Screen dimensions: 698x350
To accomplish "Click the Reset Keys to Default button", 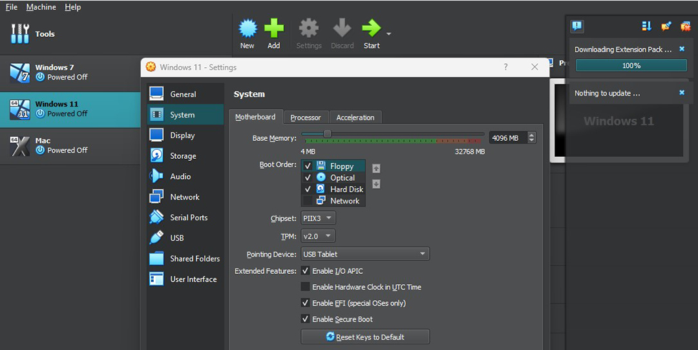I will pyautogui.click(x=365, y=336).
